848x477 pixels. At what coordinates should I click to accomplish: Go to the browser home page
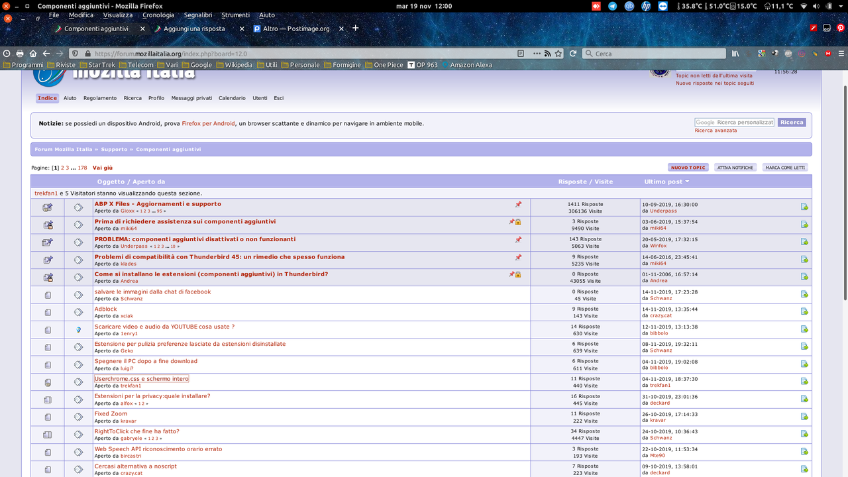tap(33, 53)
